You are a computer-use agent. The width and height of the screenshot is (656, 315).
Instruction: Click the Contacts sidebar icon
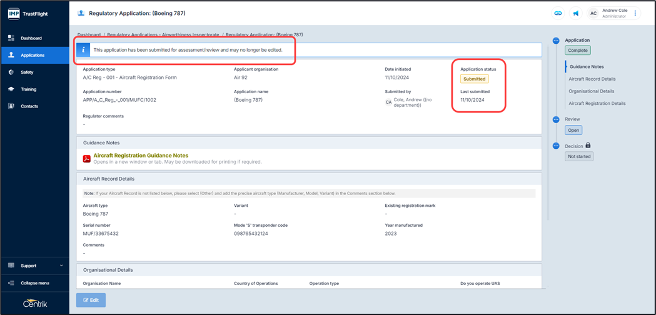[11, 106]
